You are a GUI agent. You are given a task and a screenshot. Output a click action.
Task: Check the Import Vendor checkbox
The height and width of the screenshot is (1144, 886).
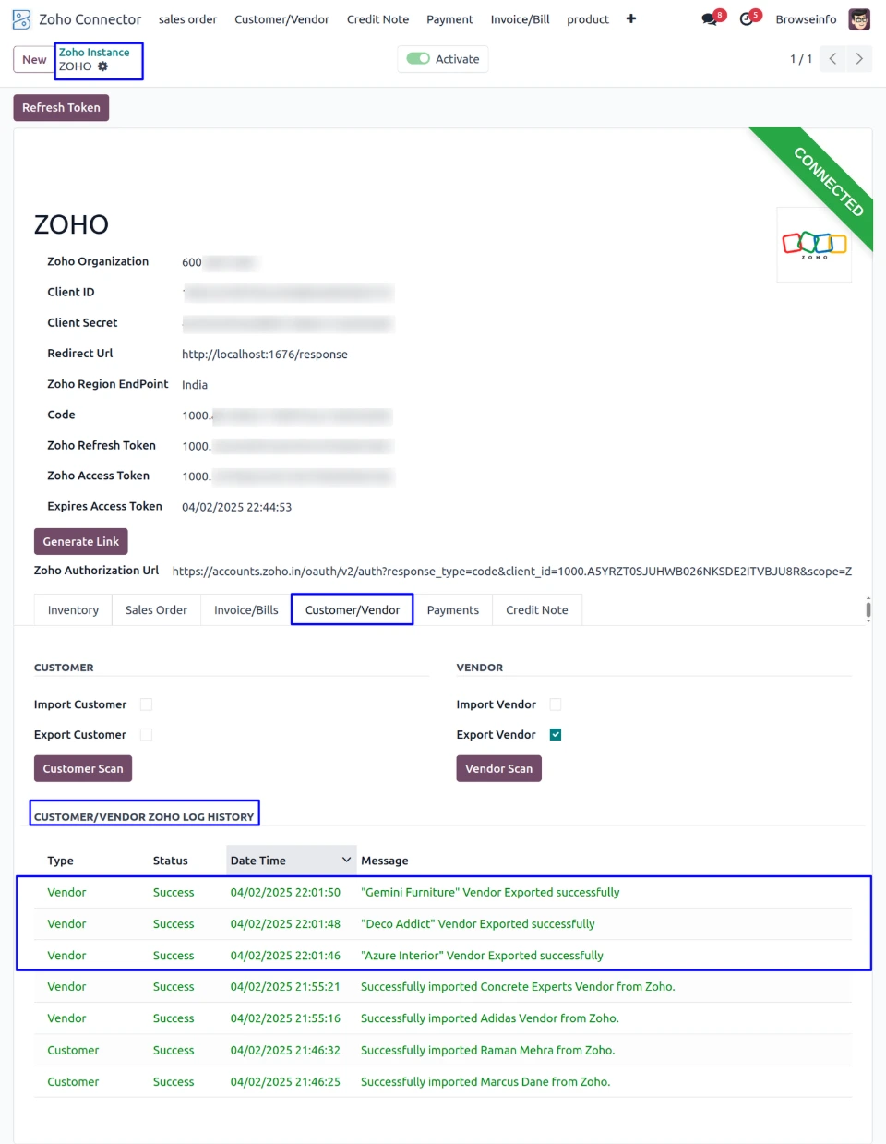click(x=556, y=704)
